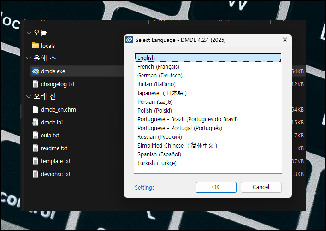This screenshot has height=231, width=326.
Task: Click the 오늘 group header label
Action: click(40, 33)
